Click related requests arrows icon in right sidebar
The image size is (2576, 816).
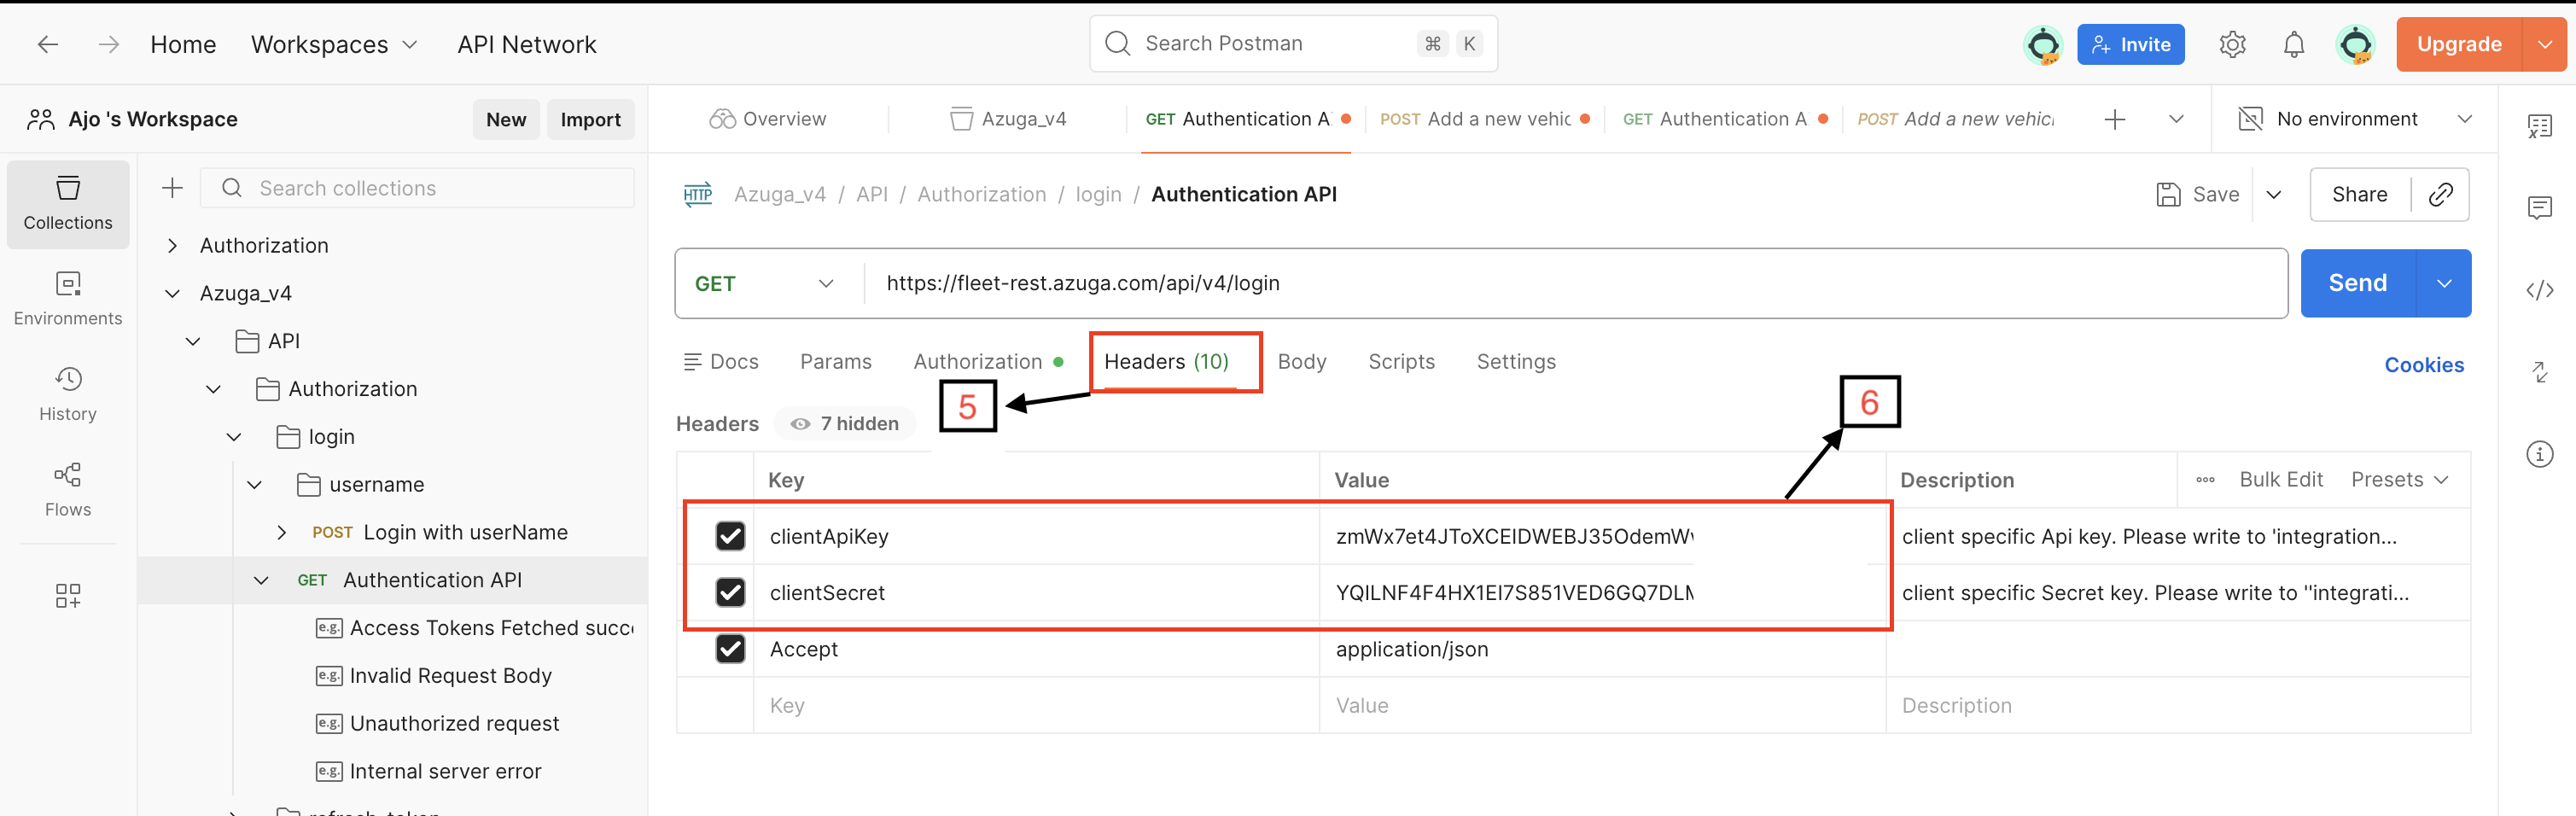pyautogui.click(x=2540, y=372)
